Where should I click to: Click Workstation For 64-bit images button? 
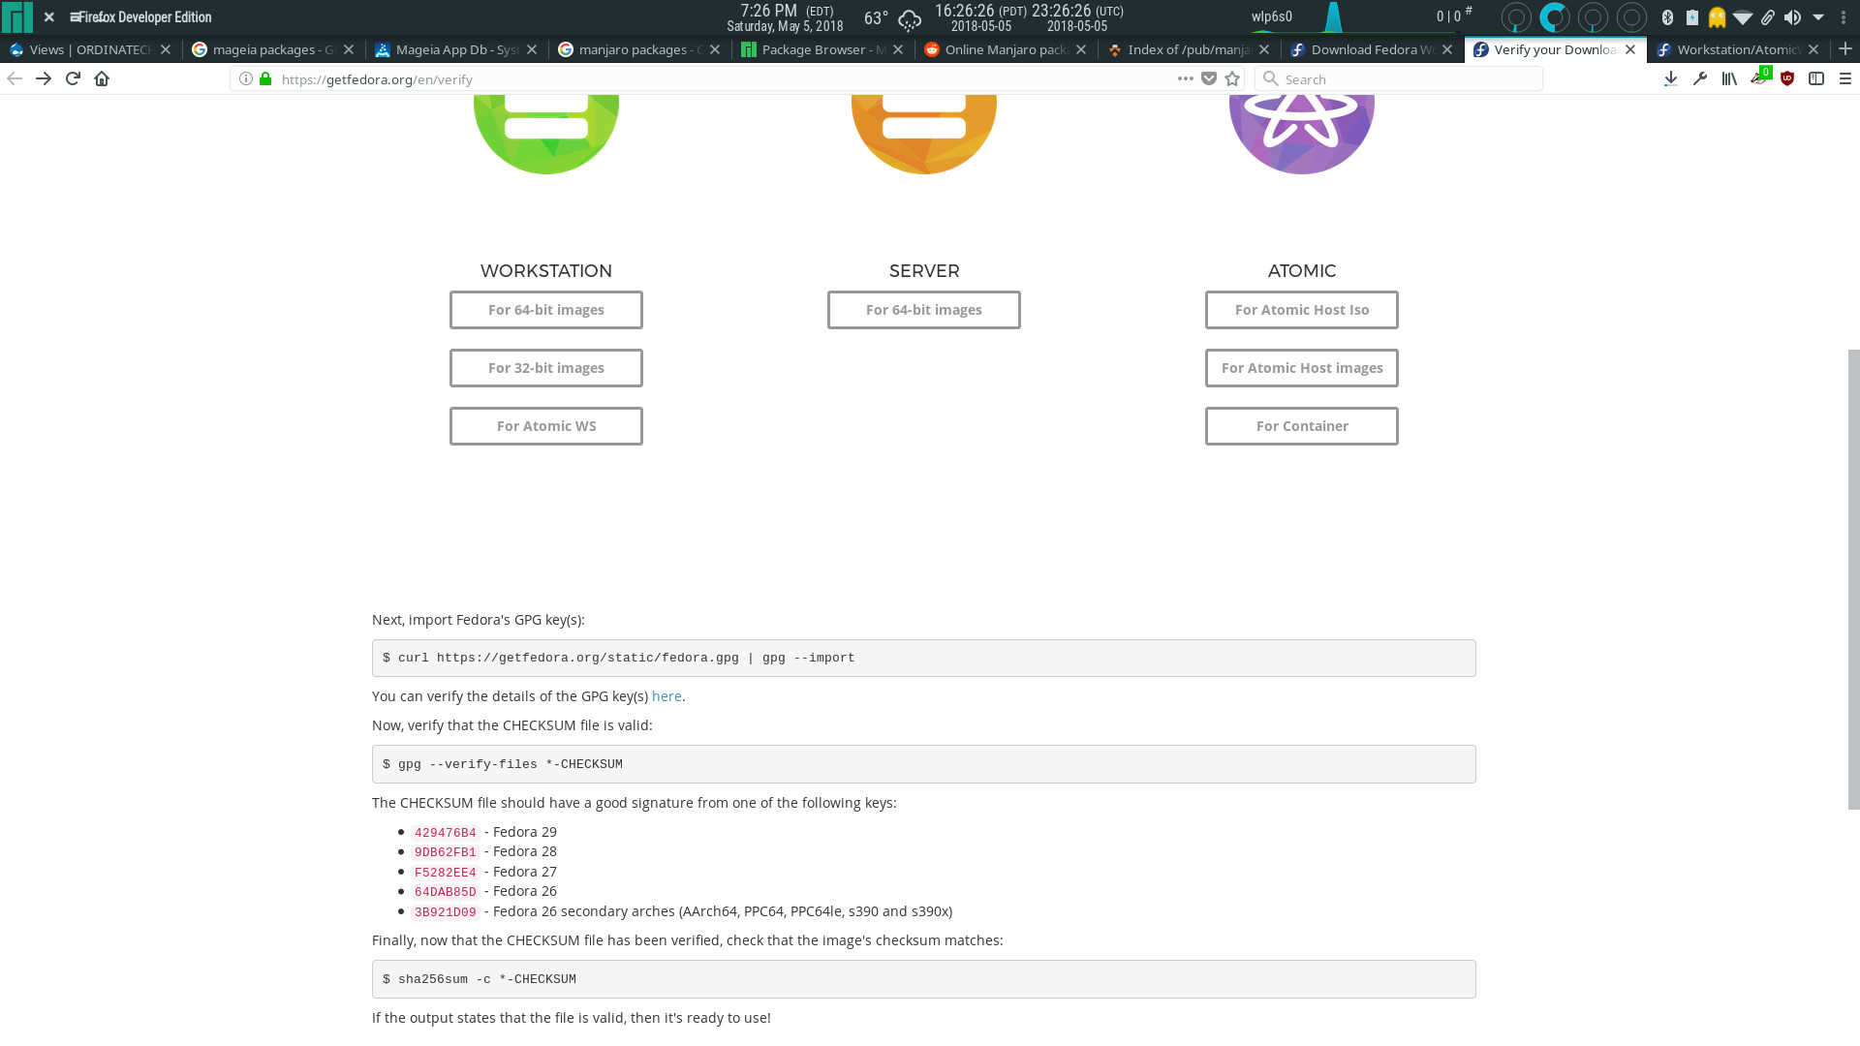tap(546, 310)
